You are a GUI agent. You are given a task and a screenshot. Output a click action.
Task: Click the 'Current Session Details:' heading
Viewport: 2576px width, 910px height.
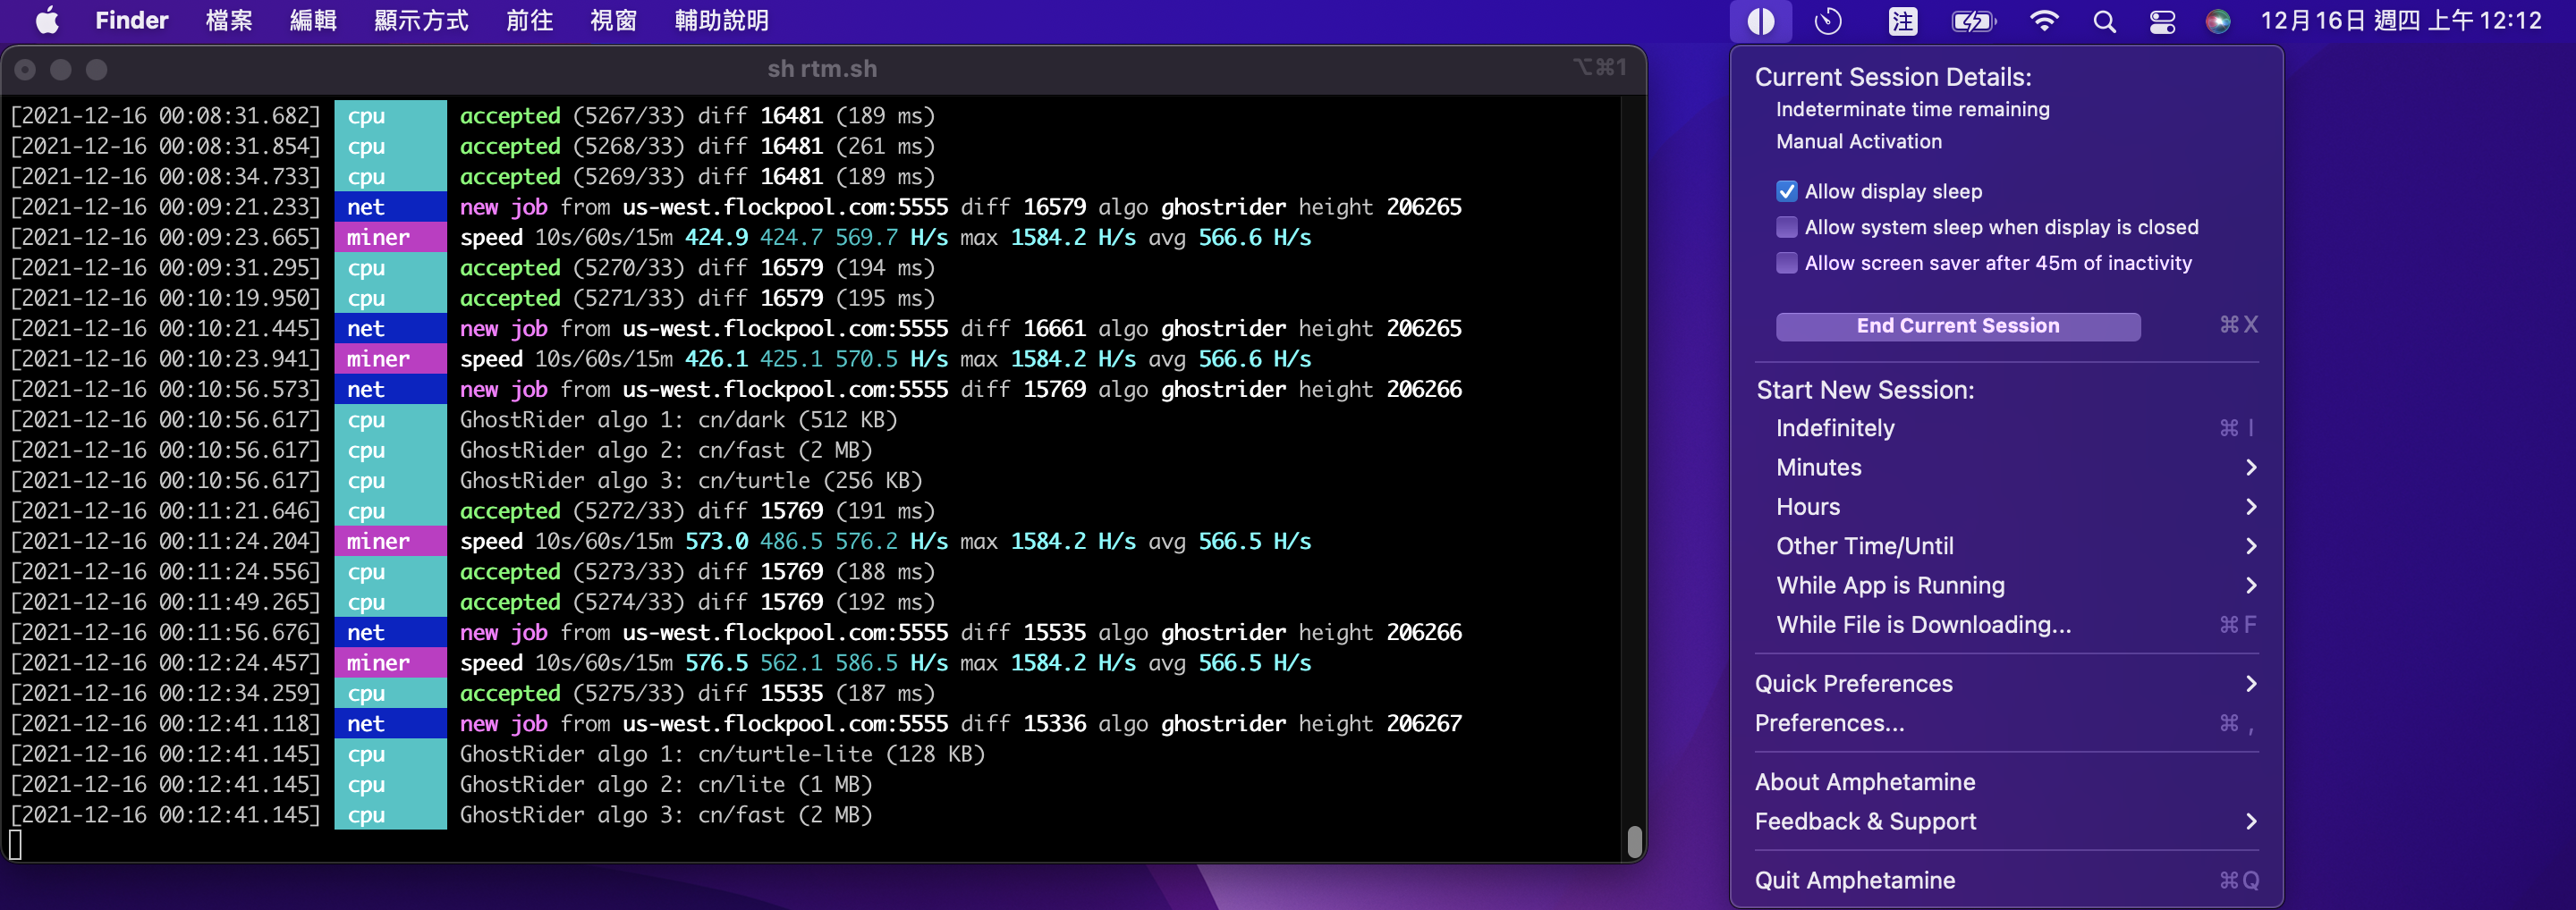[1893, 77]
